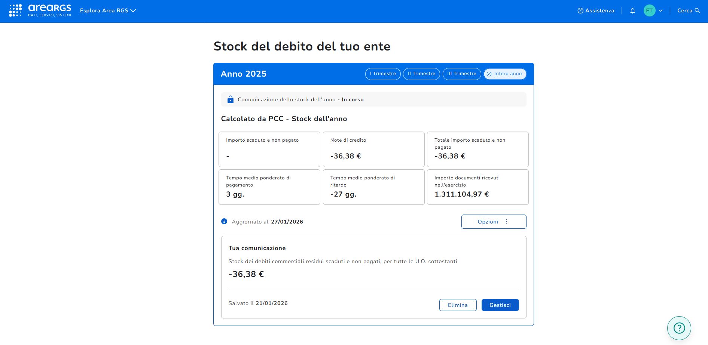708x345 pixels.
Task: Expand the Esplora Area RGS menu
Action: (108, 10)
